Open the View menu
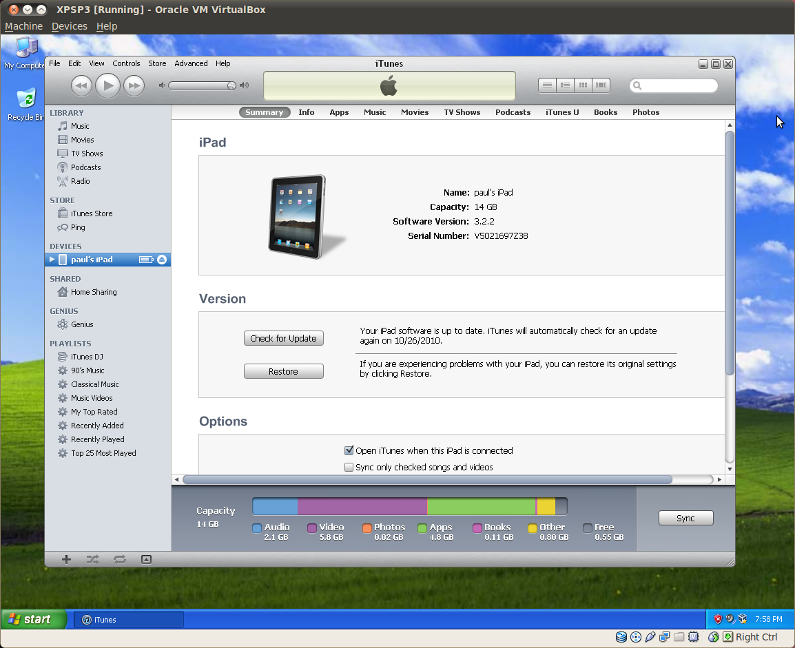Viewport: 795px width, 648px height. tap(96, 63)
